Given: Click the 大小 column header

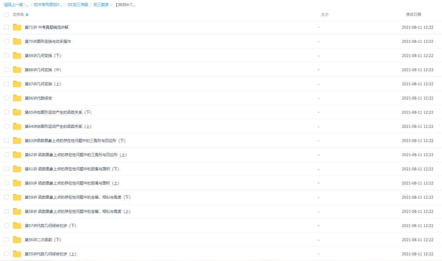Looking at the screenshot, I should pyautogui.click(x=324, y=14).
